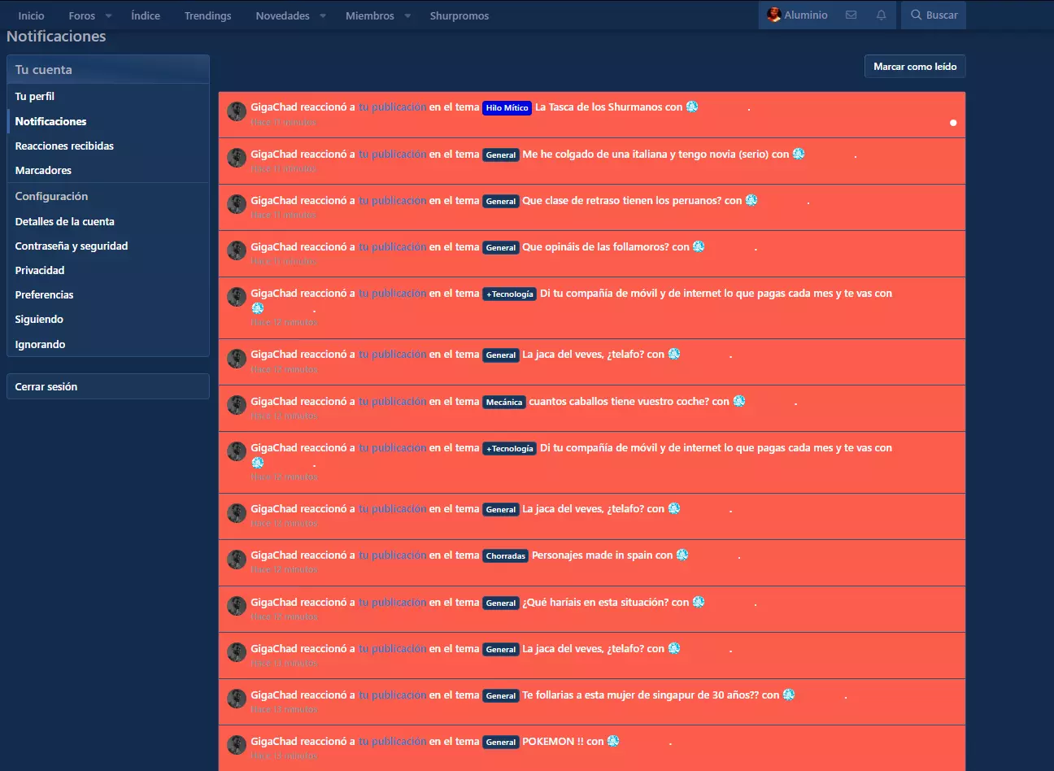The height and width of the screenshot is (771, 1054).
Task: Open the alerts bell icon
Action: point(881,15)
